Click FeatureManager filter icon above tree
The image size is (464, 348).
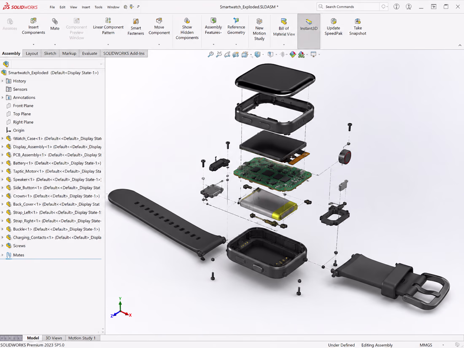(x=6, y=64)
